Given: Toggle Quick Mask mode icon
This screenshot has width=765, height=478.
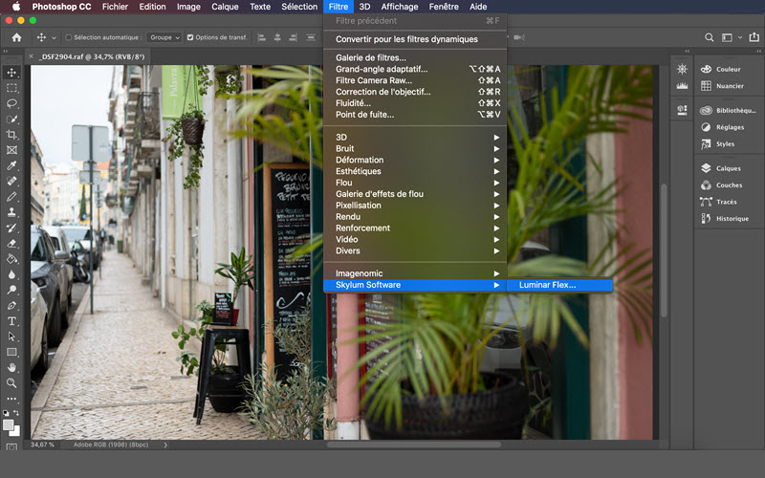Looking at the screenshot, I should coord(11,446).
